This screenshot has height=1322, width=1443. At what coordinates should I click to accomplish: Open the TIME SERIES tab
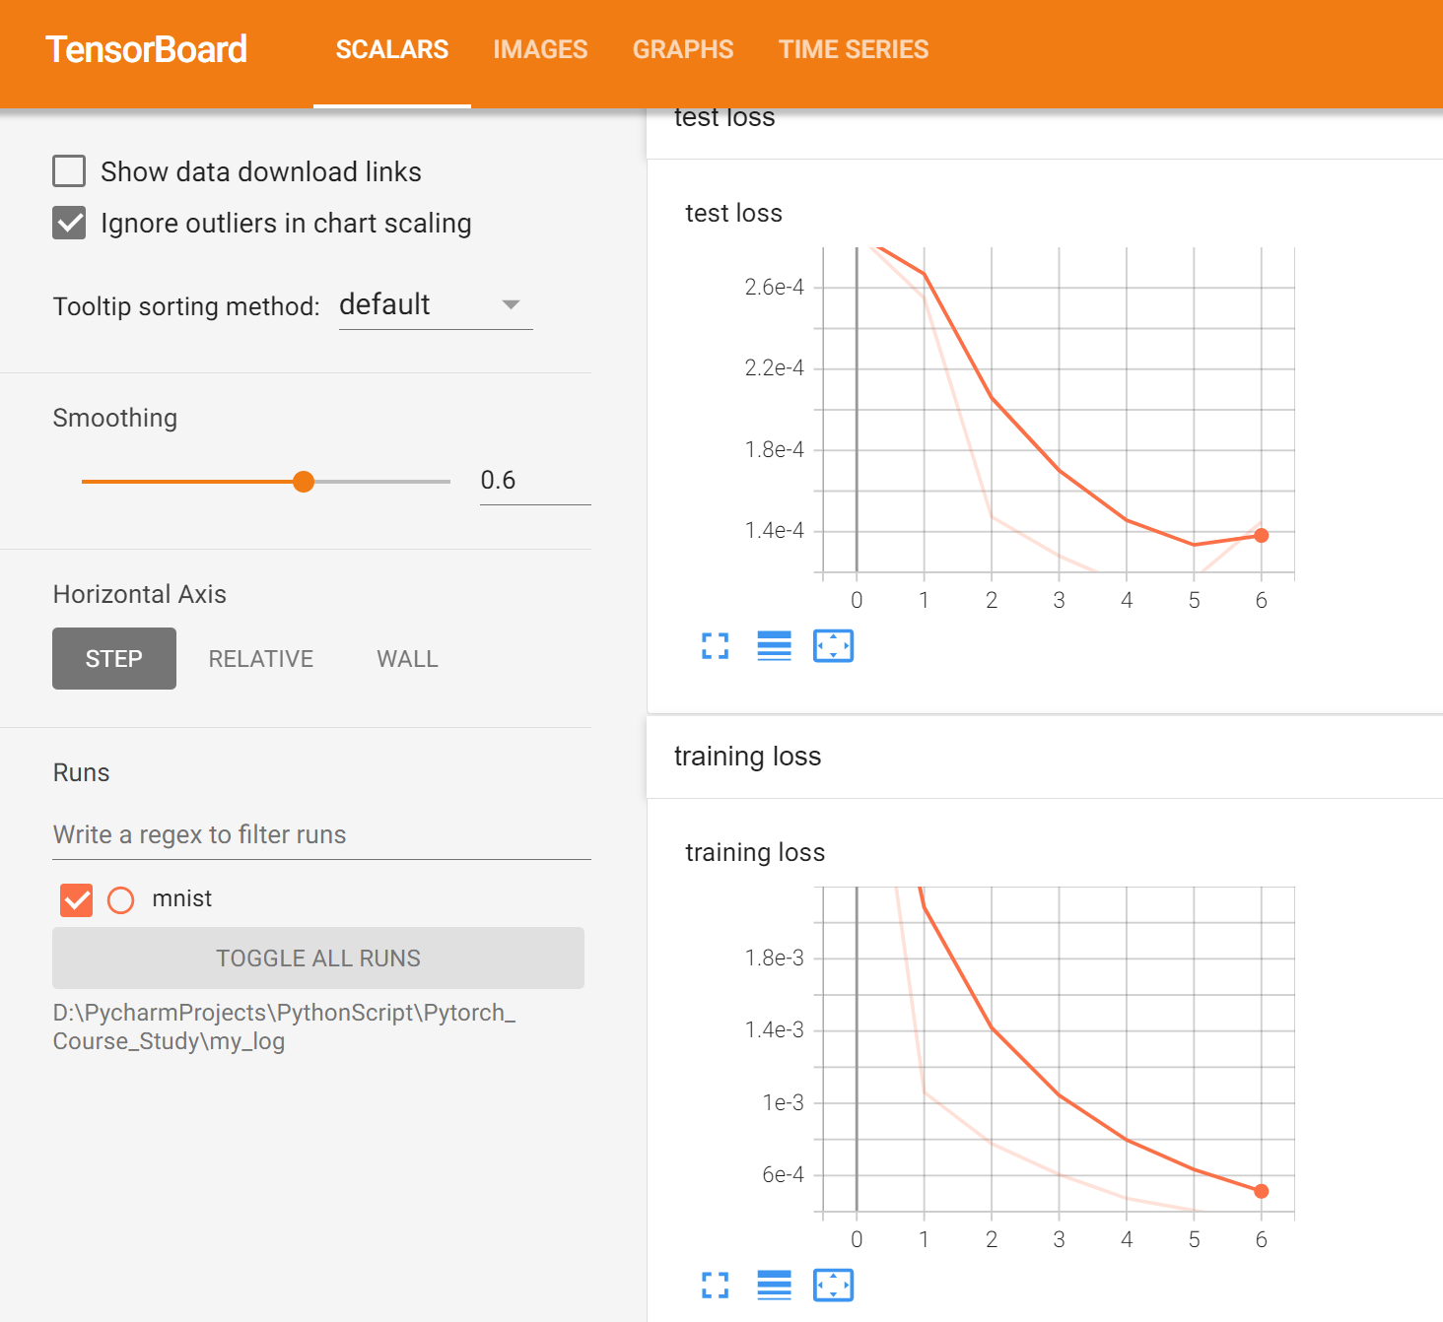(x=854, y=49)
